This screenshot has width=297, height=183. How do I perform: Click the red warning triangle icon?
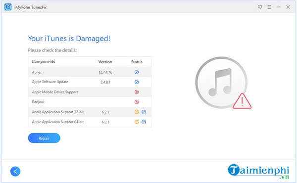pyautogui.click(x=242, y=101)
